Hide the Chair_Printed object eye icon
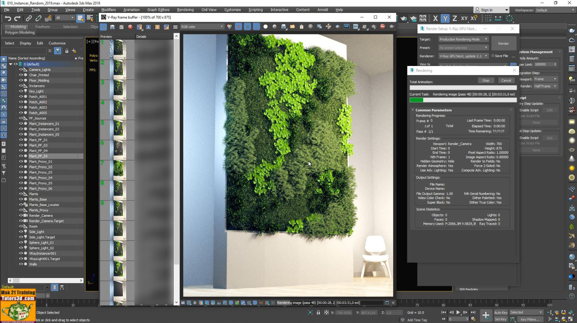This screenshot has width=577, height=323. point(21,75)
